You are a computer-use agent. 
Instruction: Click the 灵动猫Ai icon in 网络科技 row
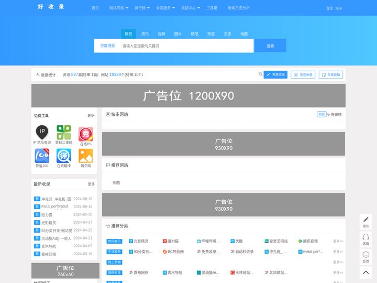point(199,273)
